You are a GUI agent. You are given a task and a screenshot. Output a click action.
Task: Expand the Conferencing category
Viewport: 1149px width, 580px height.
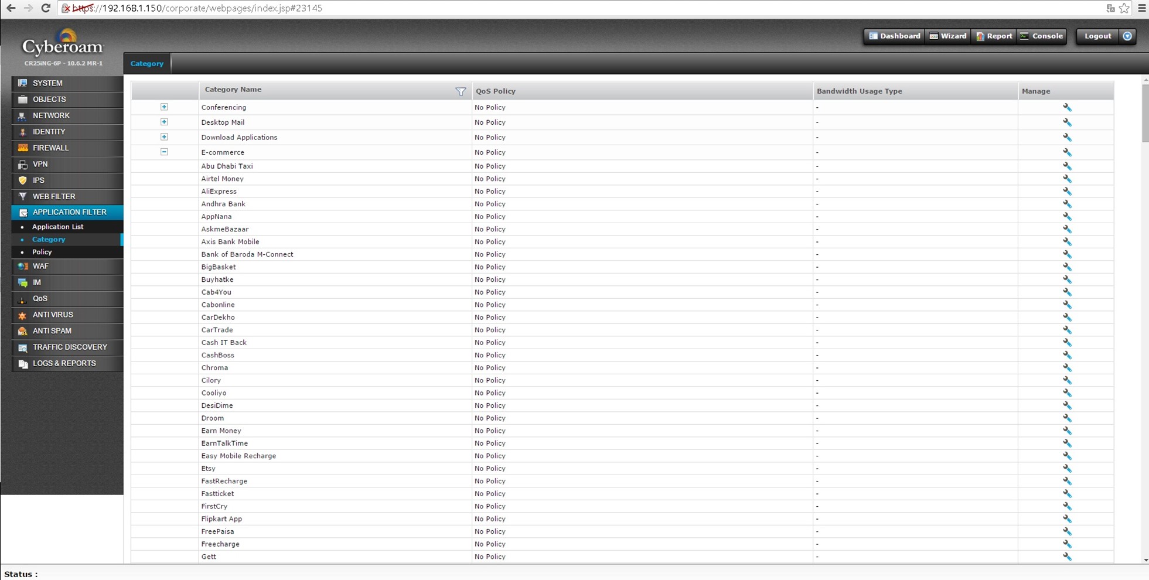164,107
